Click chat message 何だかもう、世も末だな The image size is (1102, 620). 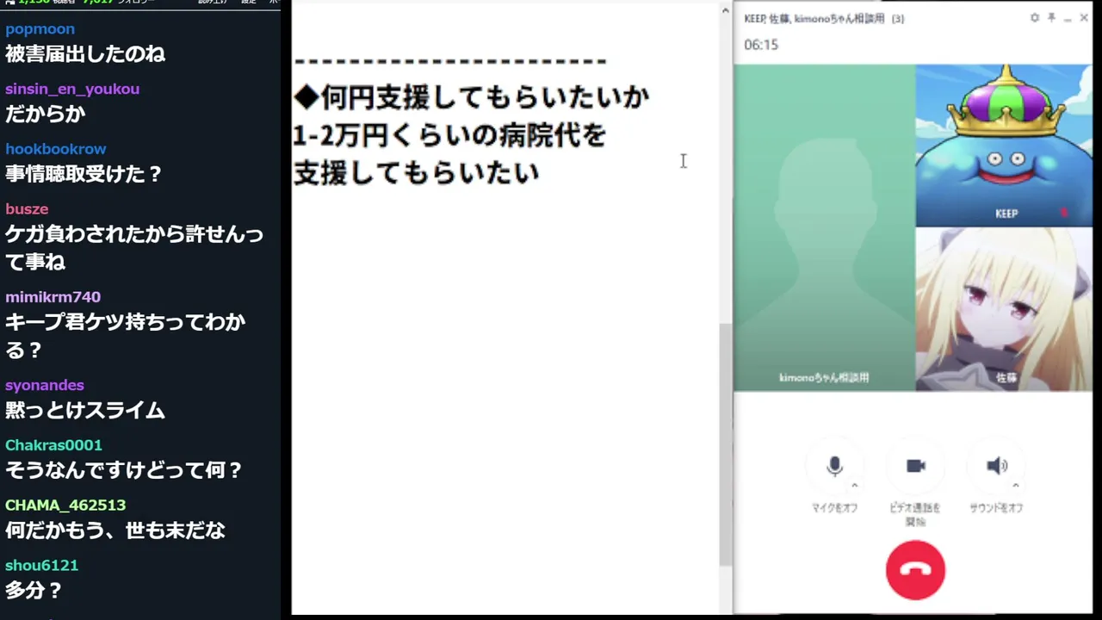[115, 530]
